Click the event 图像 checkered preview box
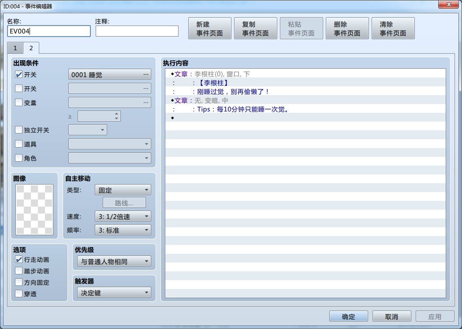The image size is (462, 329). [34, 210]
